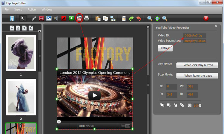The image size is (224, 134).
Task: Click the H height field
Action: (x=192, y=95)
